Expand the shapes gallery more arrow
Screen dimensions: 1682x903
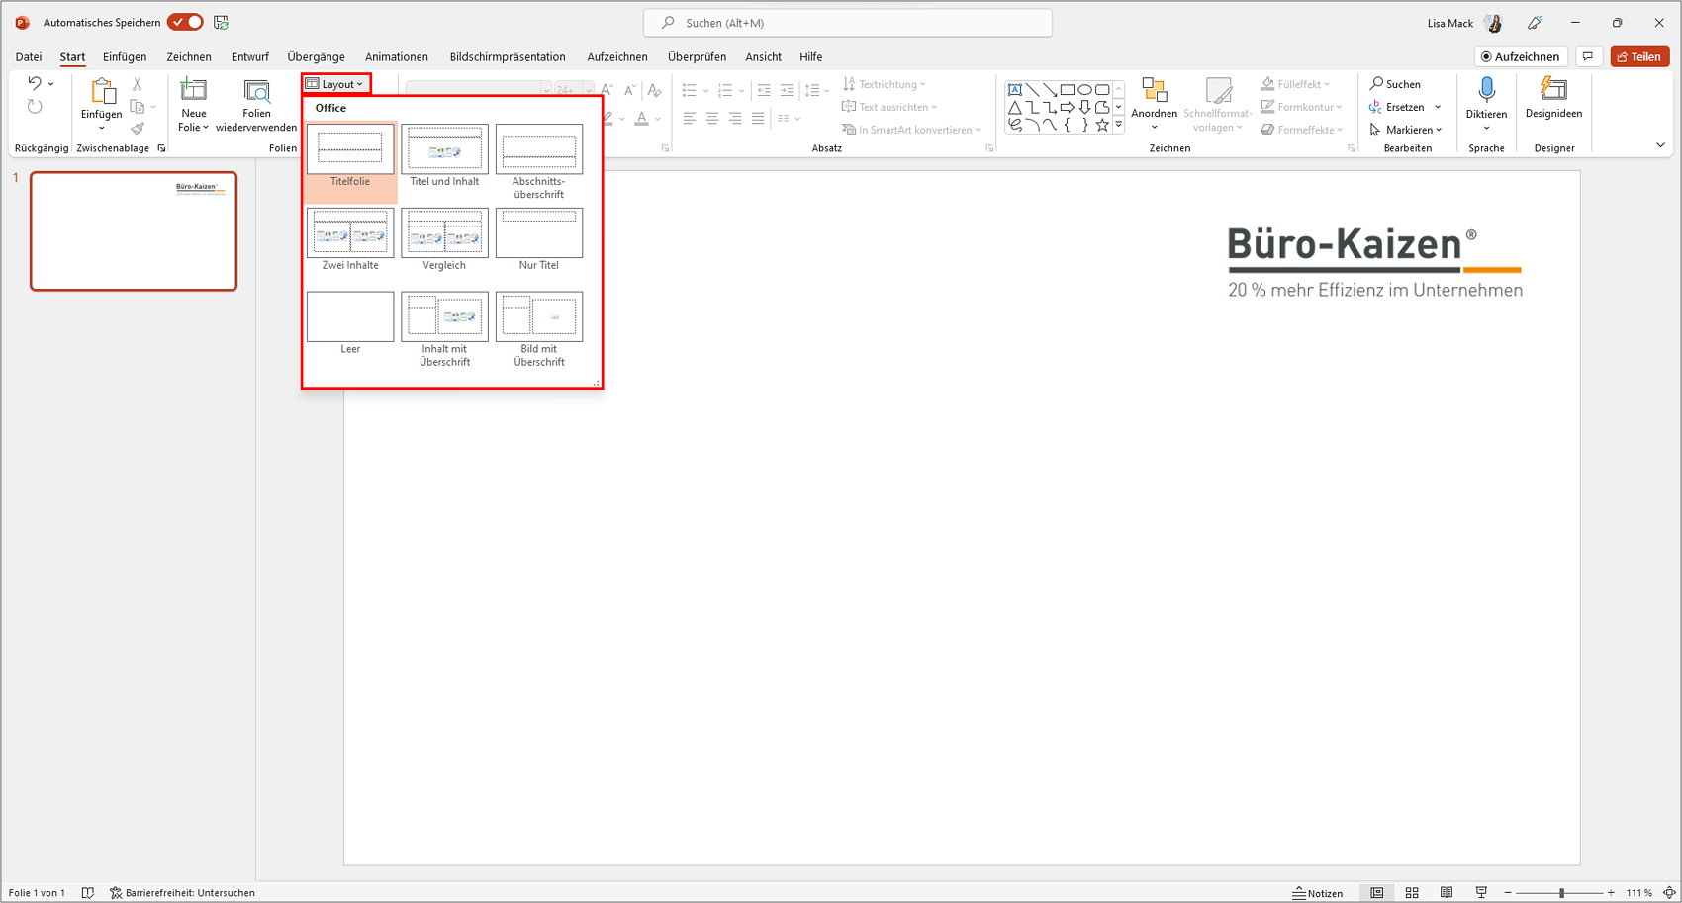pyautogui.click(x=1119, y=125)
